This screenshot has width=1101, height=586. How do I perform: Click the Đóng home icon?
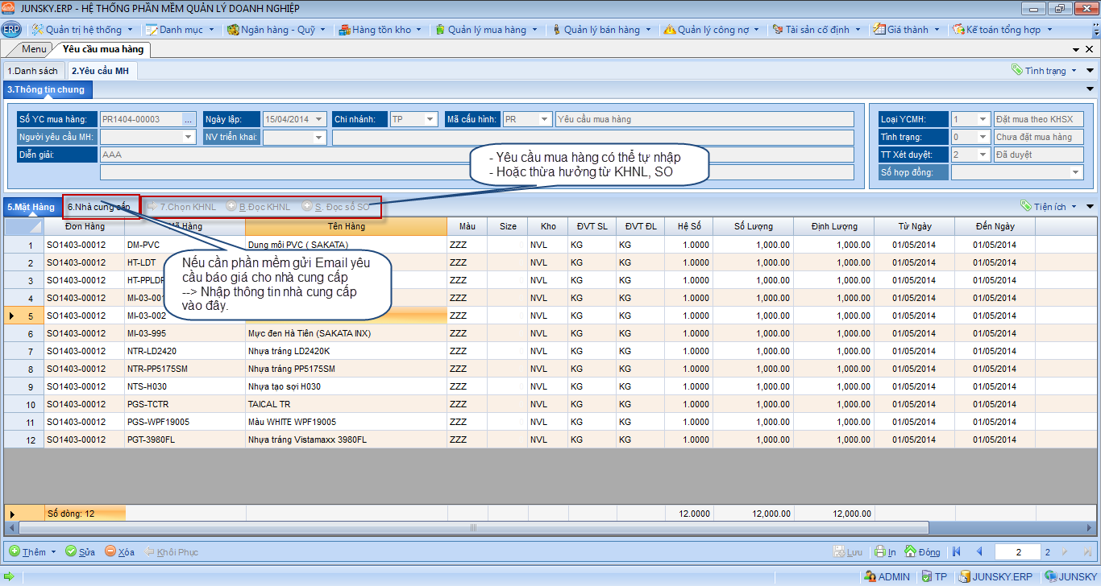[911, 551]
